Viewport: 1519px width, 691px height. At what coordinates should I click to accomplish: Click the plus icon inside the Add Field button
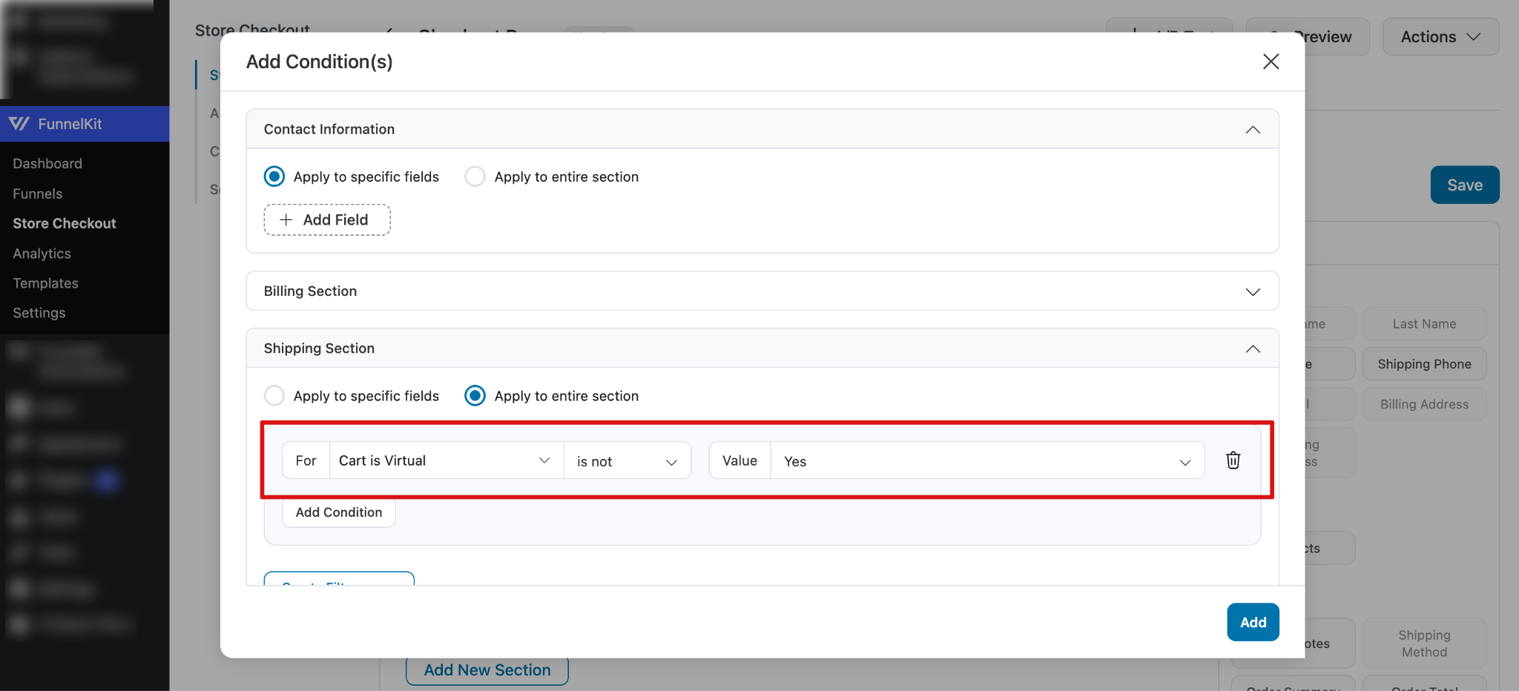coord(286,219)
